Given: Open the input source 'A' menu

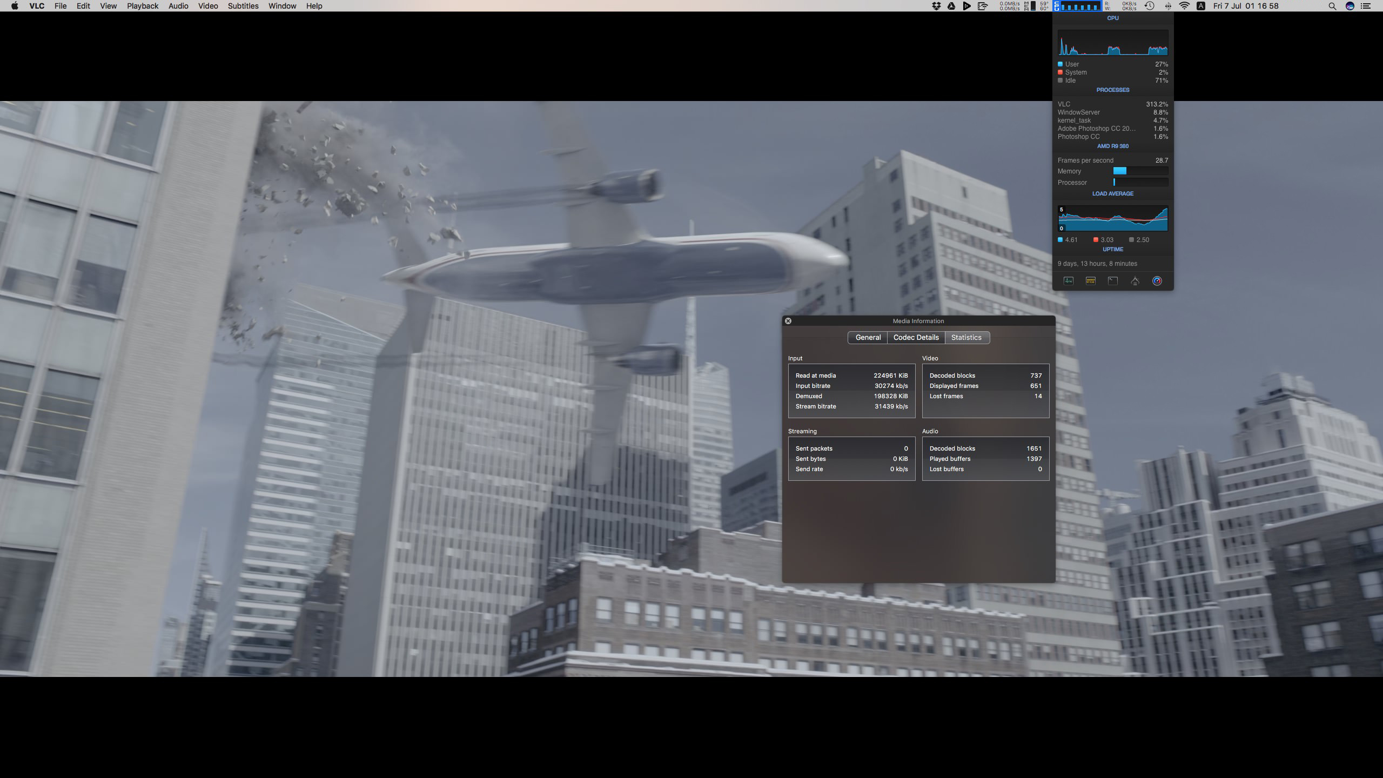Looking at the screenshot, I should pos(1201,6).
